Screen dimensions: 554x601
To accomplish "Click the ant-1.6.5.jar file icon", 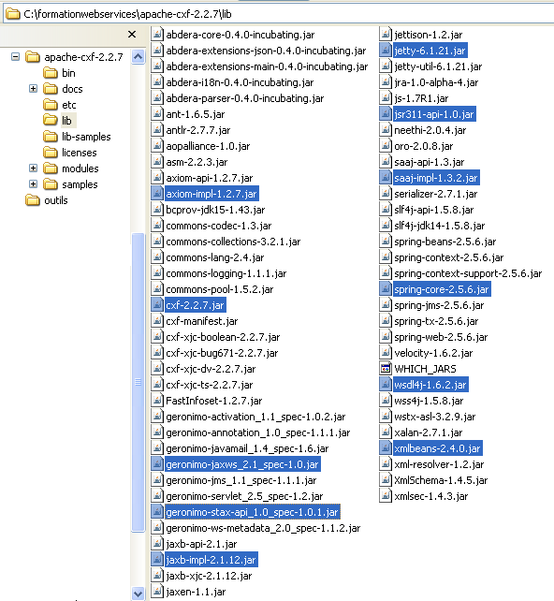I will pos(156,114).
